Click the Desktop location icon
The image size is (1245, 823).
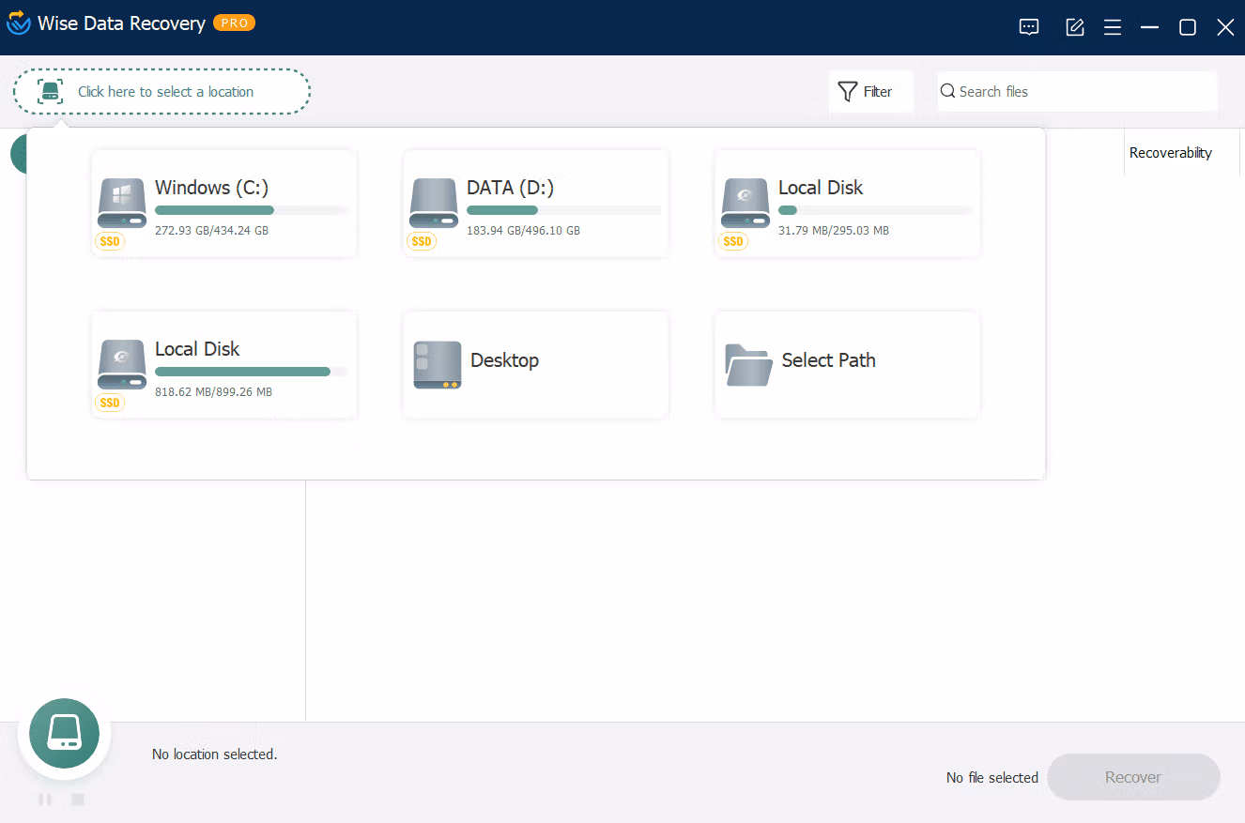438,365
